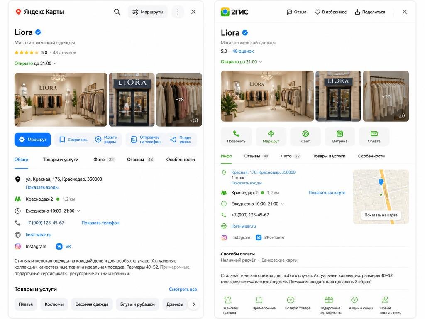Click Смотреть все link in Yandex Maps

pos(183,289)
